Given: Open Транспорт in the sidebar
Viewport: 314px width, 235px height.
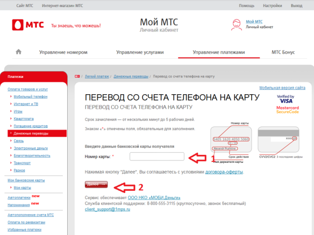Looking at the screenshot, I should tap(22, 163).
